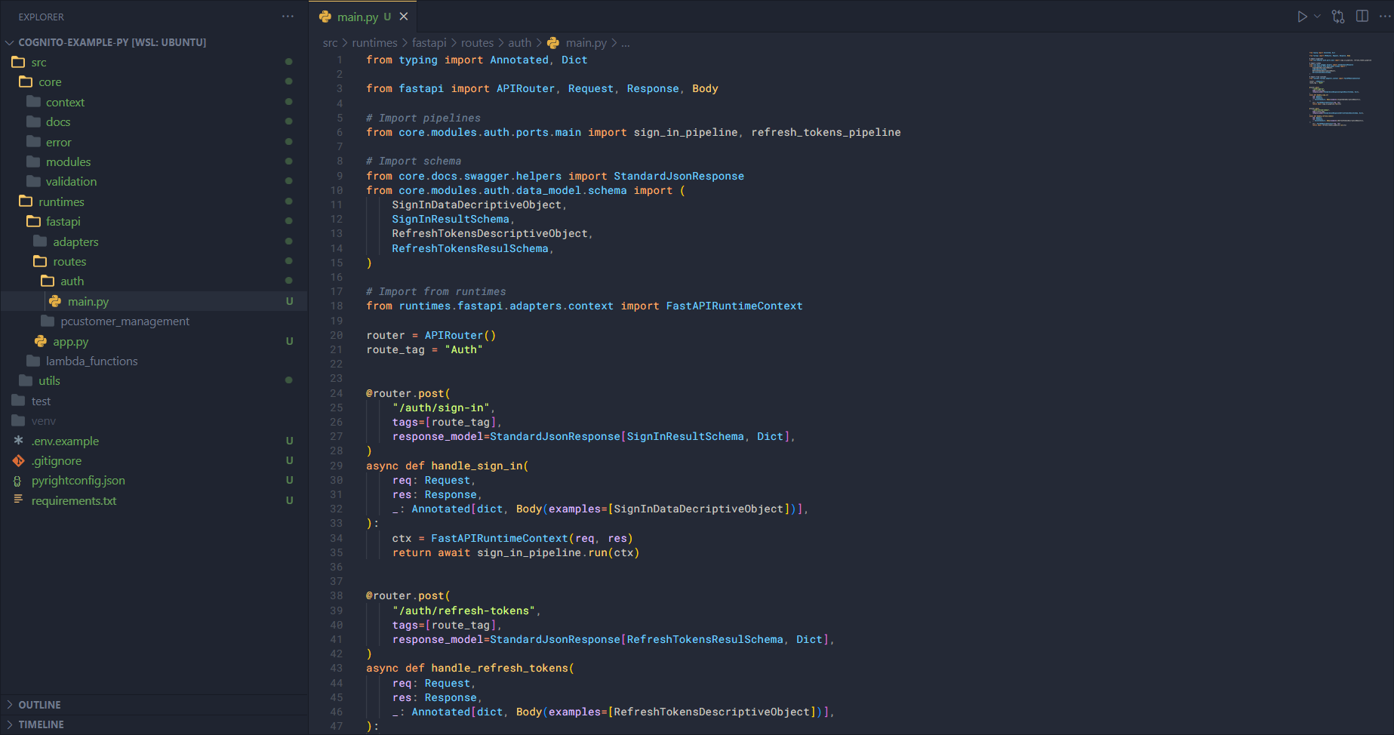1394x735 pixels.
Task: Open editor More Actions ellipsis menu
Action: (1384, 17)
